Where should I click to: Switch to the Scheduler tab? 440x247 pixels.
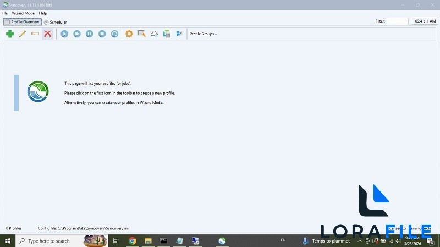coord(56,22)
